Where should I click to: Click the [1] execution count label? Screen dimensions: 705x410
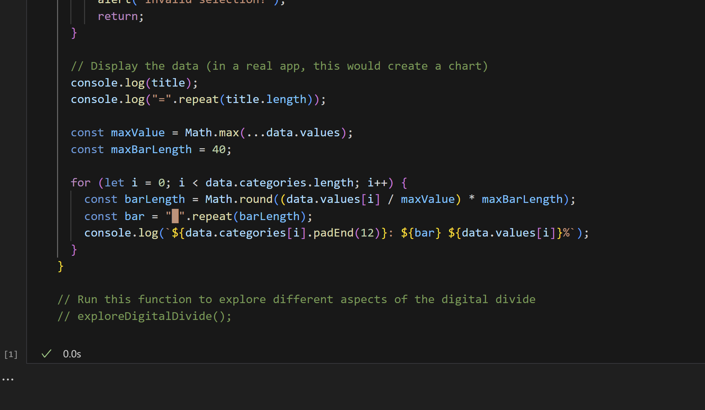tap(11, 354)
